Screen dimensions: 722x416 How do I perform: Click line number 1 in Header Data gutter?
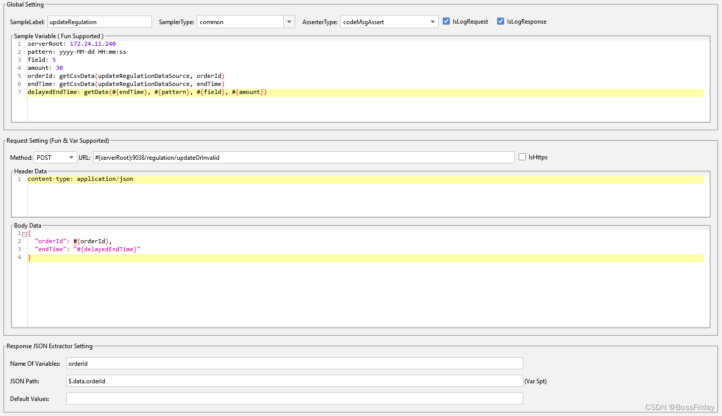[x=19, y=179]
